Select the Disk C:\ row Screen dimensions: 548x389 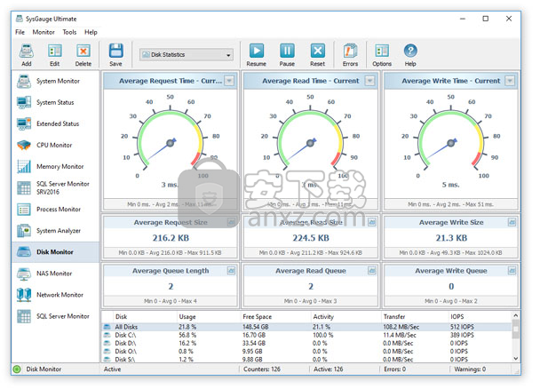coord(306,335)
